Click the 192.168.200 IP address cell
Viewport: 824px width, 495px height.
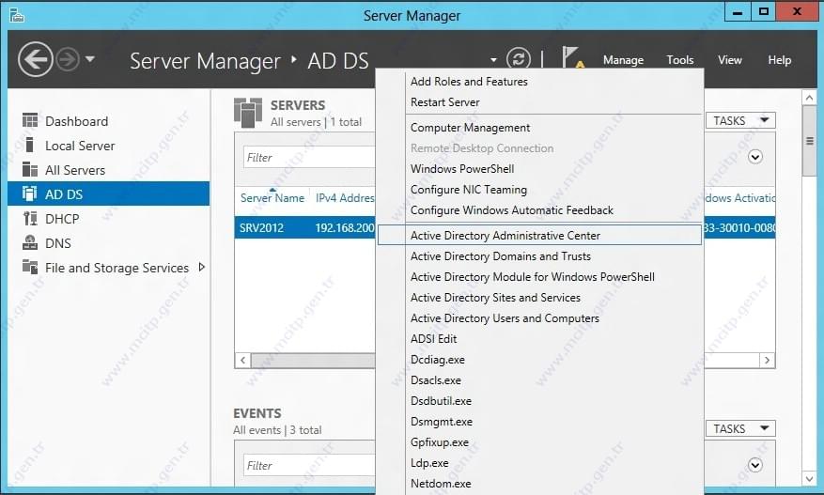point(345,228)
